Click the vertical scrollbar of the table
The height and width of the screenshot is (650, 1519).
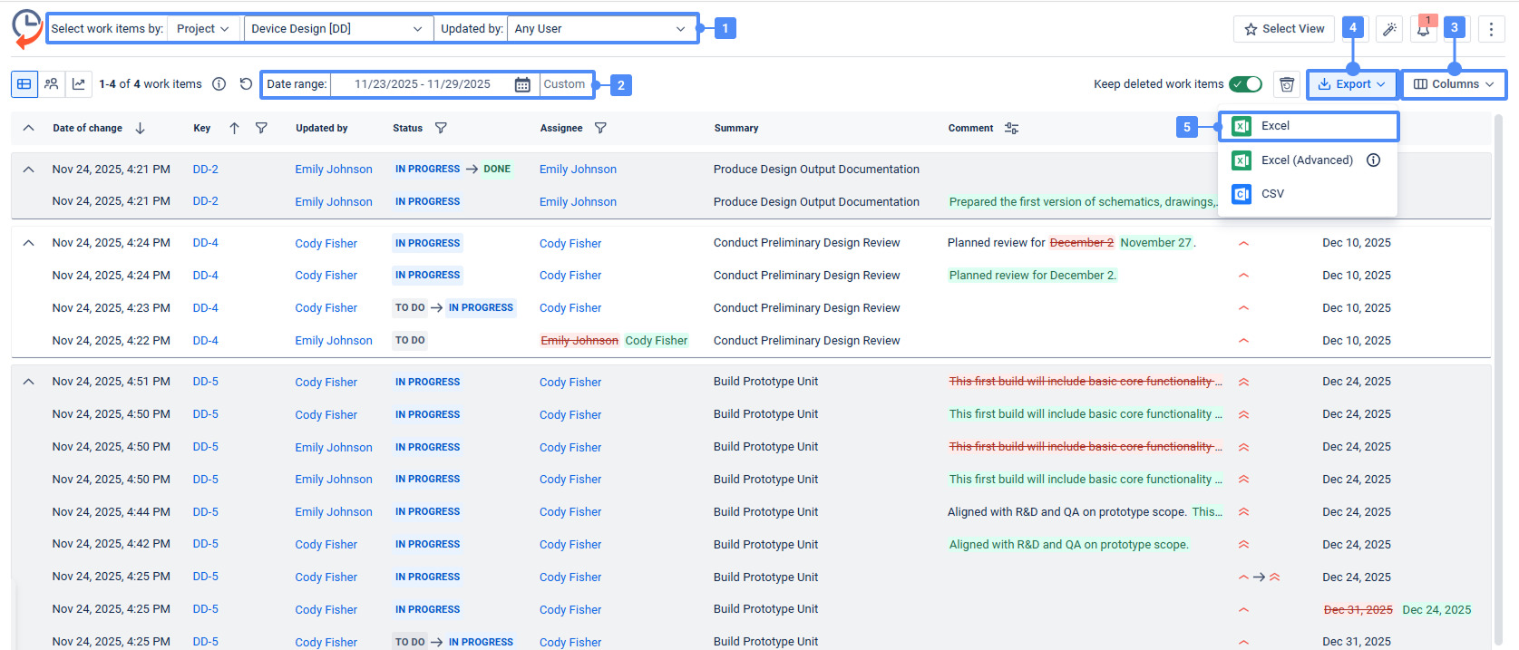click(1498, 381)
